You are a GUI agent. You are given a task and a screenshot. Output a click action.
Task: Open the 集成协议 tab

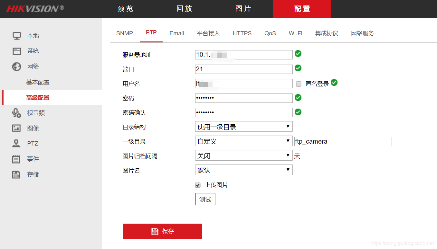tap(327, 33)
